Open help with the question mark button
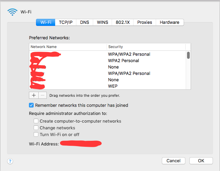Image resolution: width=220 pixels, height=171 pixels. pos(10,161)
